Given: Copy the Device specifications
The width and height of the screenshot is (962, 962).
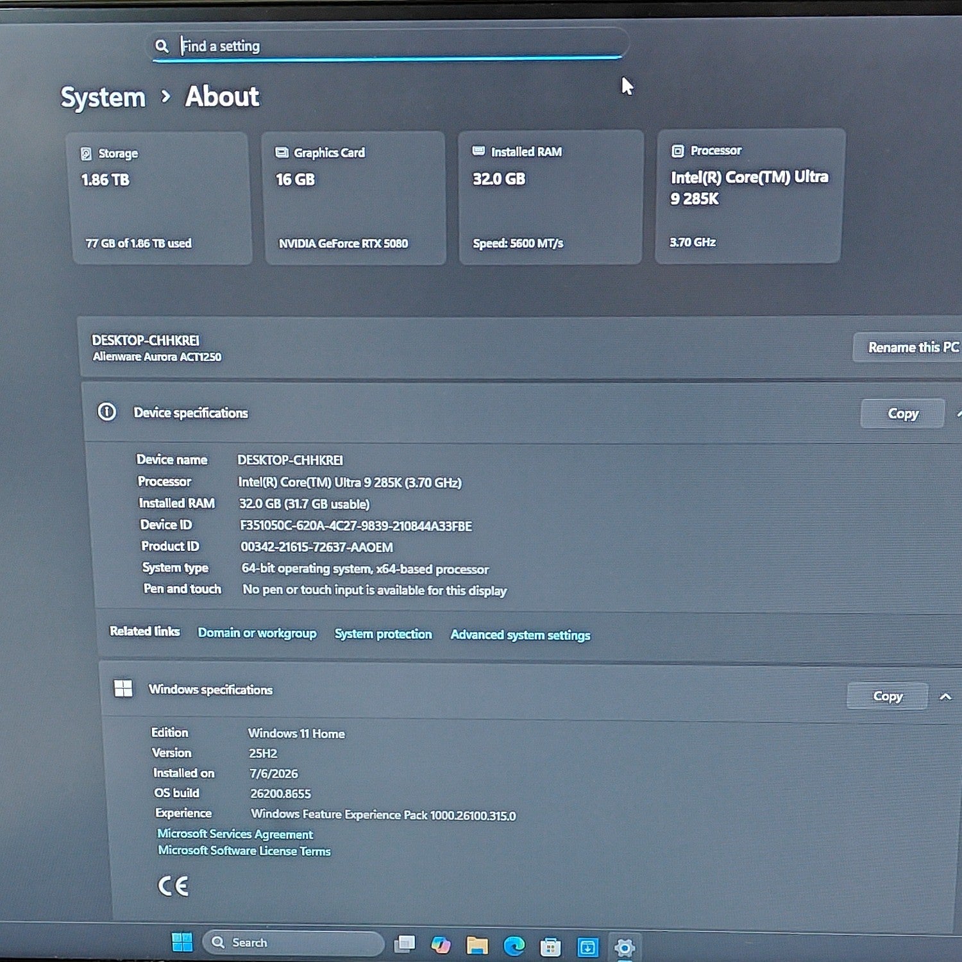Looking at the screenshot, I should (x=902, y=414).
